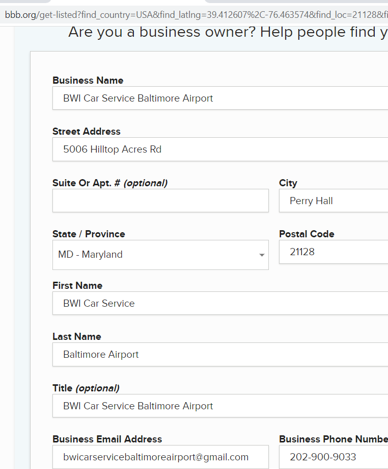Open the State / Province dropdown
This screenshot has width=388, height=469.
click(160, 255)
